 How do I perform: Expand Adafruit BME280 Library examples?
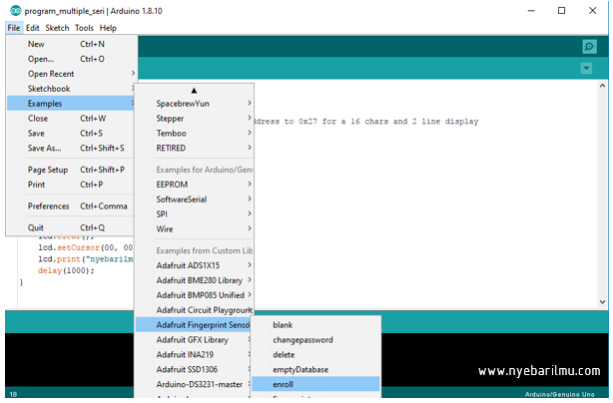point(195,280)
